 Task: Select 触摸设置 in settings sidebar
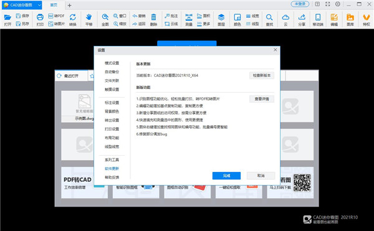(112, 90)
